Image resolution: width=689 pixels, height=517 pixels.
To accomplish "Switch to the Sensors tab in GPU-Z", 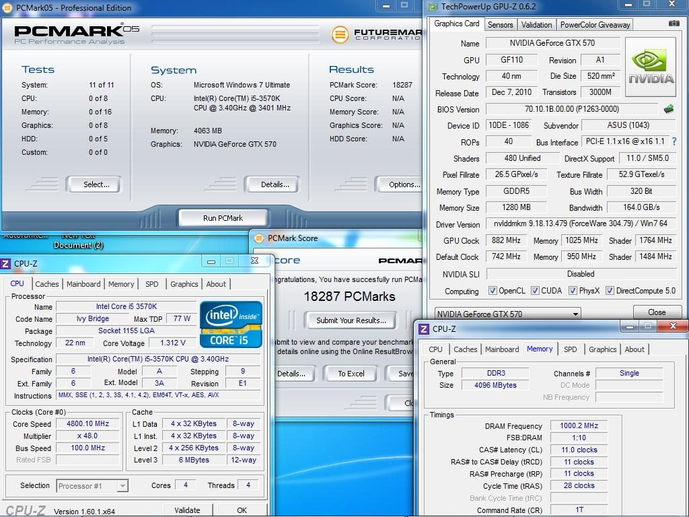I will (500, 25).
